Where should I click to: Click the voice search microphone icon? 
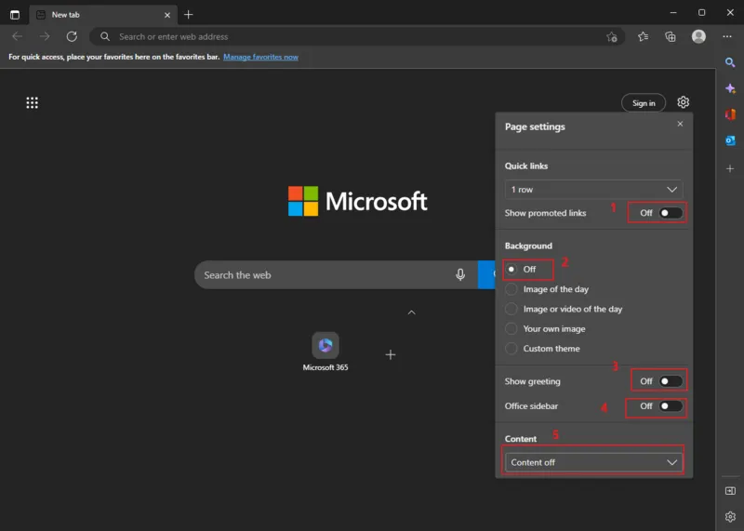pos(459,274)
